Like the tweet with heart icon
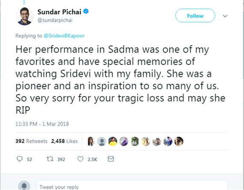Viewport: 244px width, 190px height. coord(80,159)
